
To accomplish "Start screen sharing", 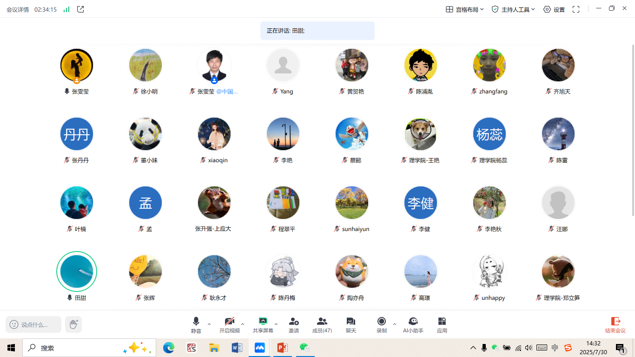I will (x=263, y=324).
